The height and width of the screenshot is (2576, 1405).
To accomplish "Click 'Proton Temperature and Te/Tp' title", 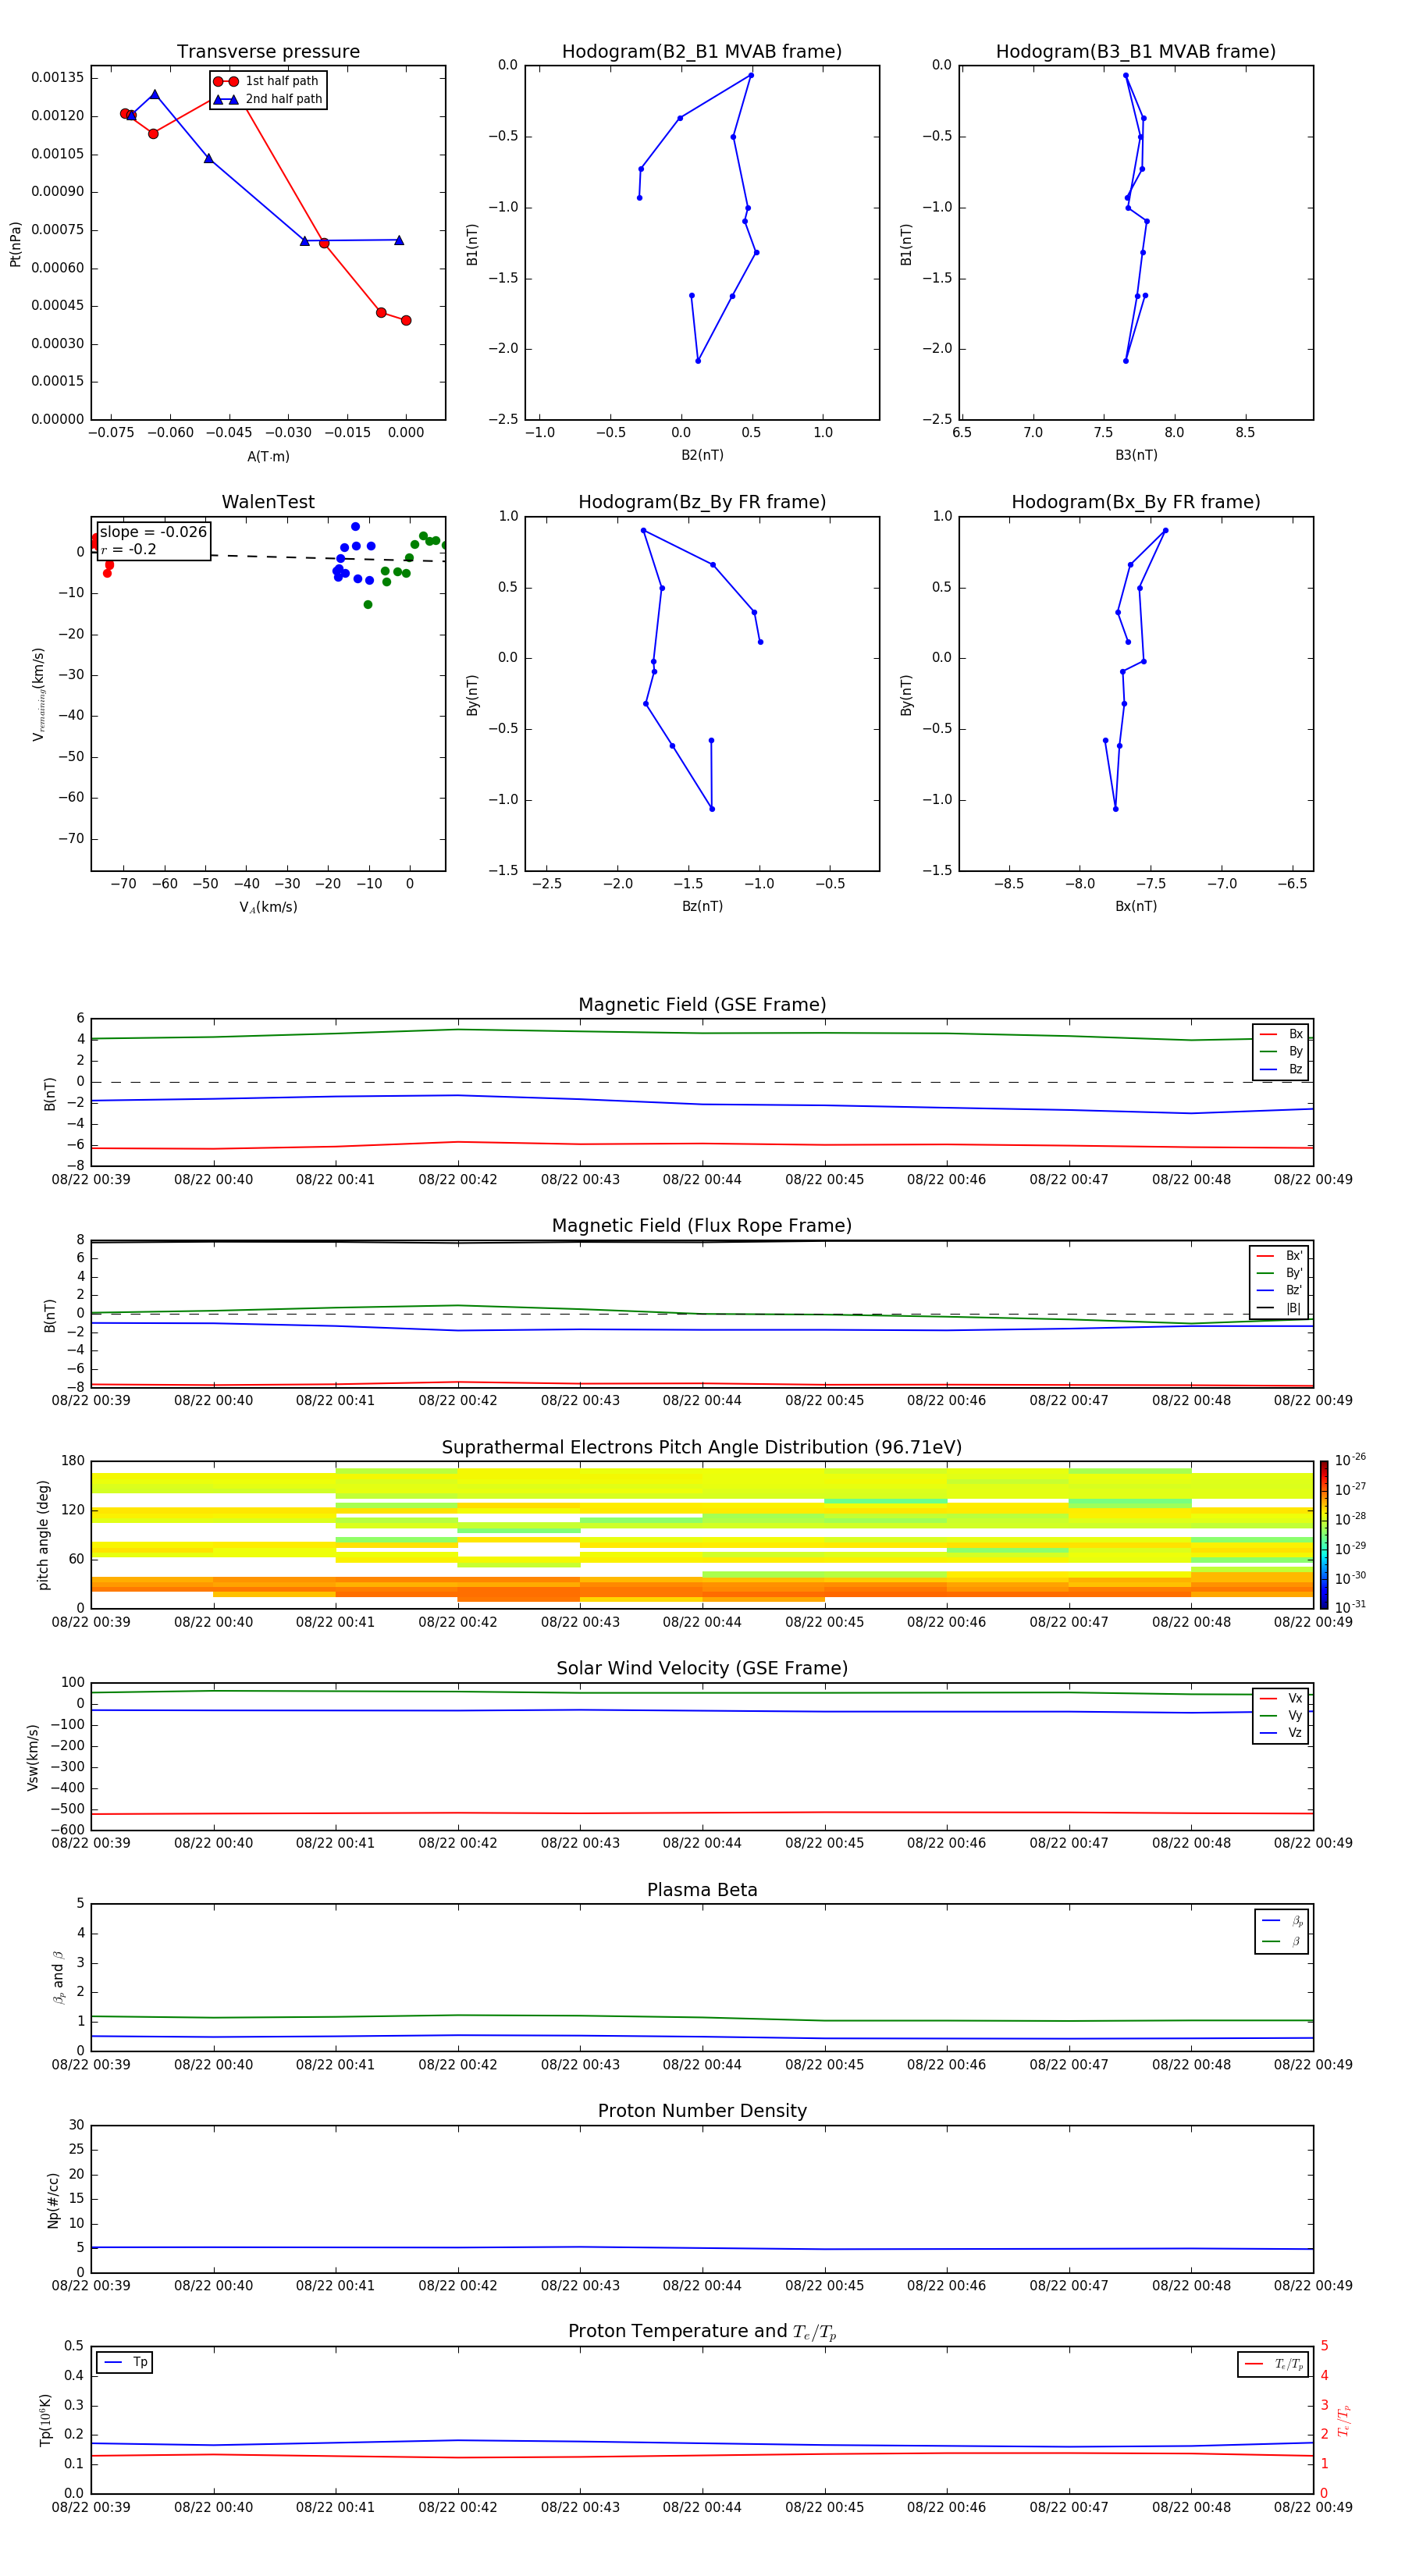I will pos(702,2331).
